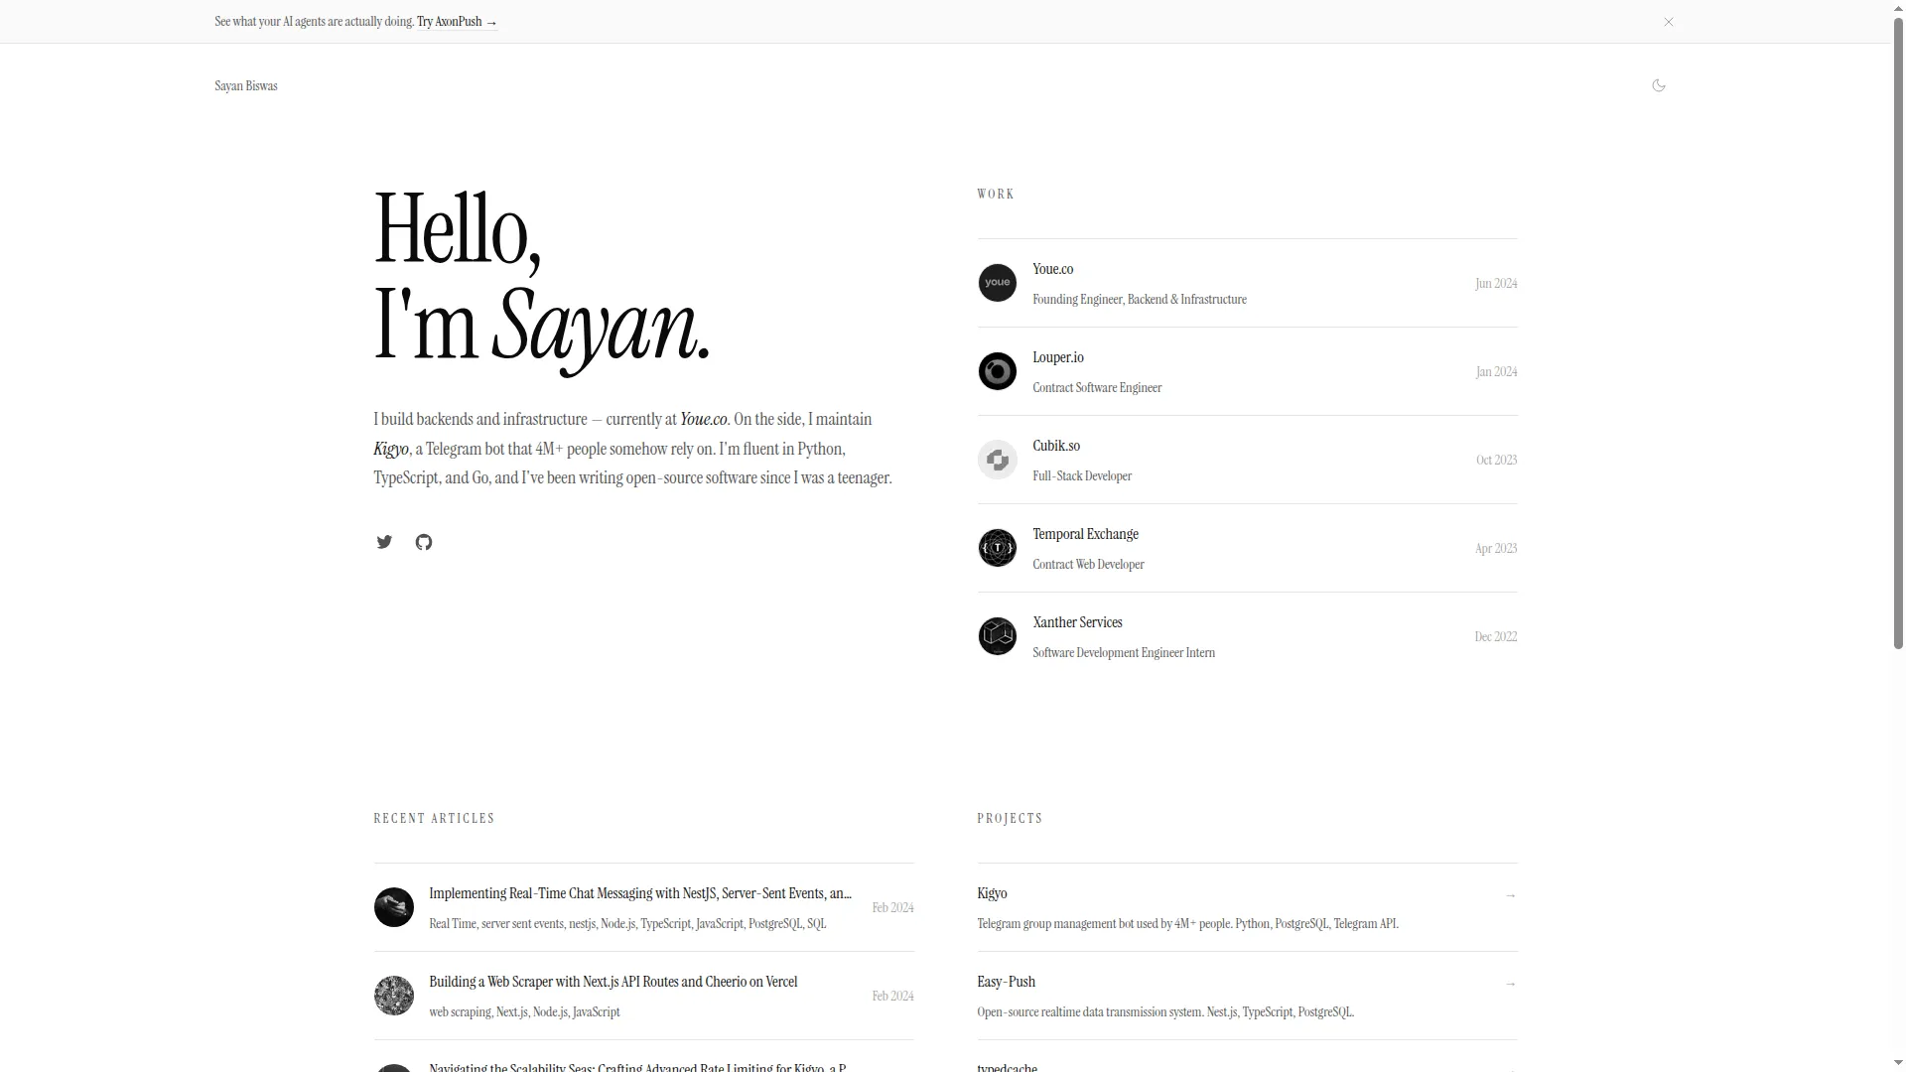Click the arrow on the Kigyo project

1511,895
